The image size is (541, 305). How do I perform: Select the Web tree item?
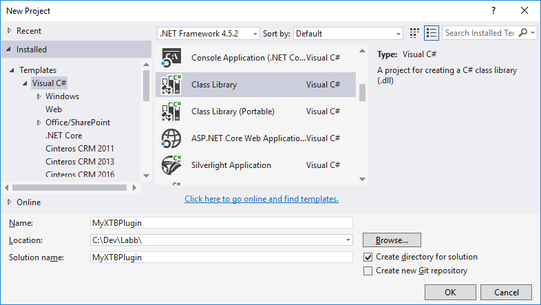pyautogui.click(x=54, y=109)
